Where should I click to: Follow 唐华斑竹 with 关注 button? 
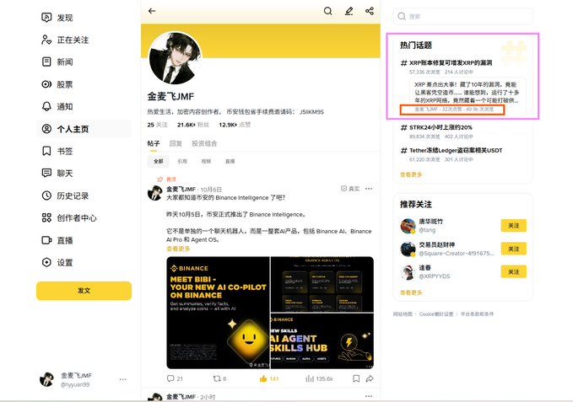click(x=513, y=226)
